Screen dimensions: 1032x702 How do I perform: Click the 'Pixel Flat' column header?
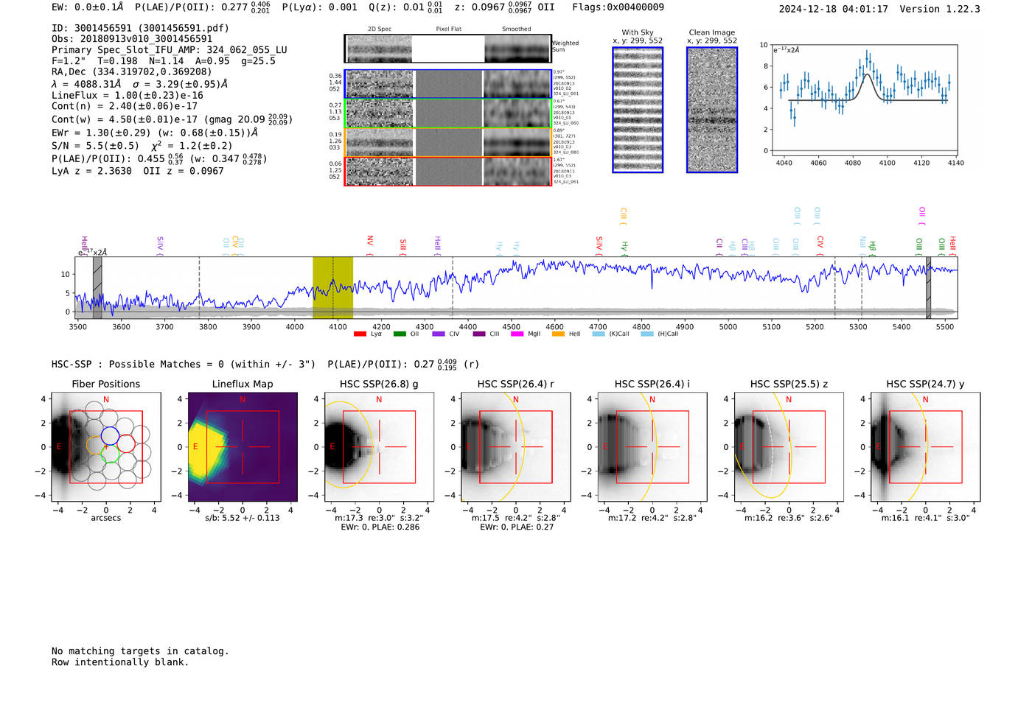point(448,29)
